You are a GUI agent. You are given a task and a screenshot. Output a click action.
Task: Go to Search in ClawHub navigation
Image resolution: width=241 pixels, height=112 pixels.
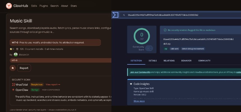pos(55,6)
